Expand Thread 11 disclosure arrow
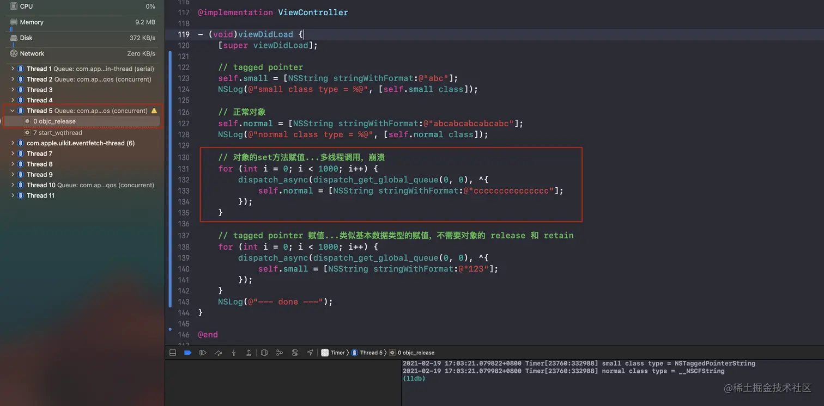Viewport: 824px width, 406px height. tap(13, 195)
